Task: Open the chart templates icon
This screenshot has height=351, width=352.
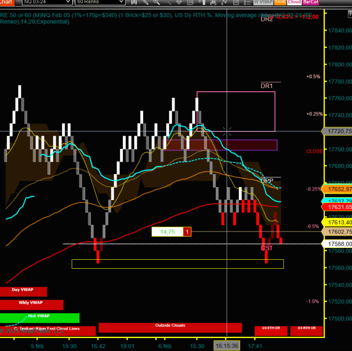Action: (236, 2)
